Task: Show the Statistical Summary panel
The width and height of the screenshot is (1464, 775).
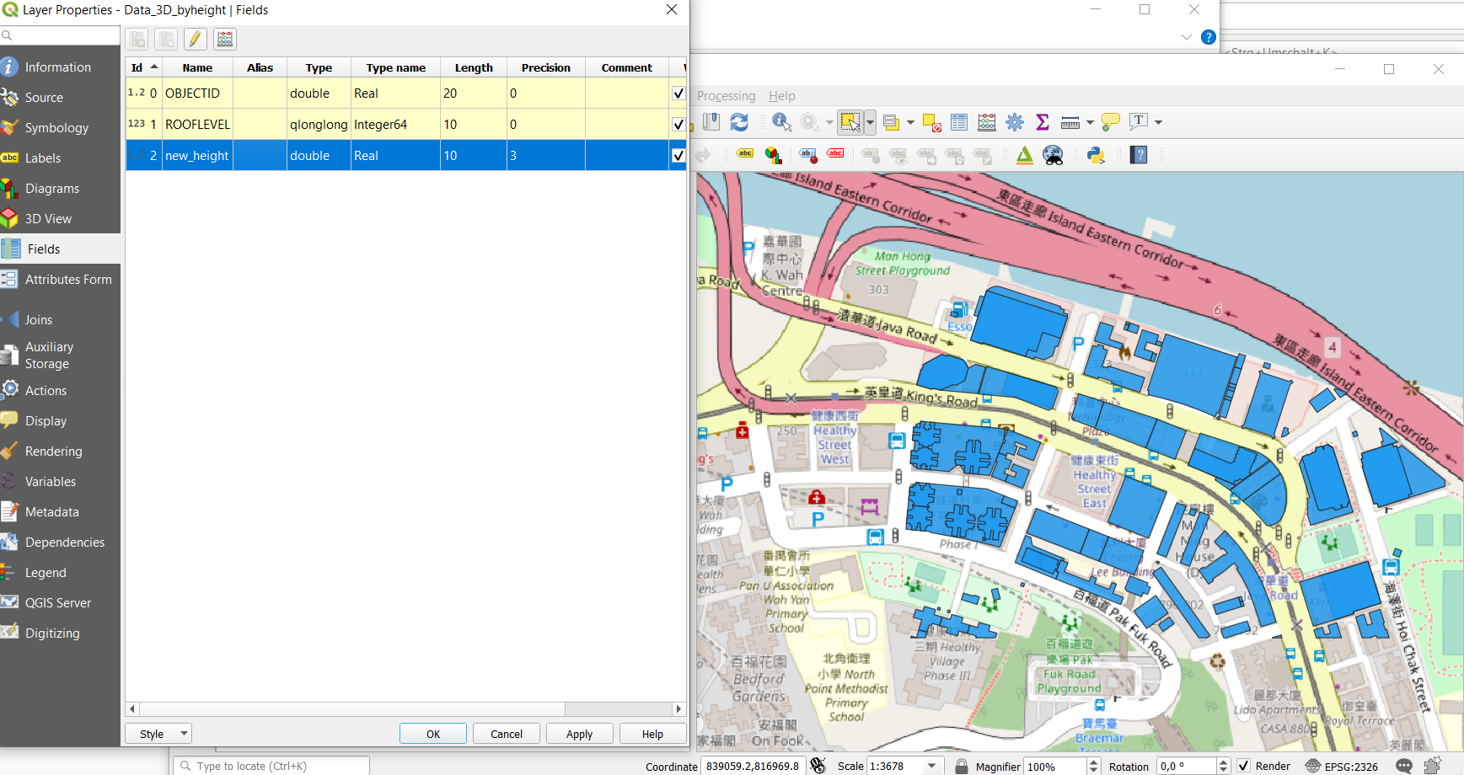Action: tap(1043, 121)
